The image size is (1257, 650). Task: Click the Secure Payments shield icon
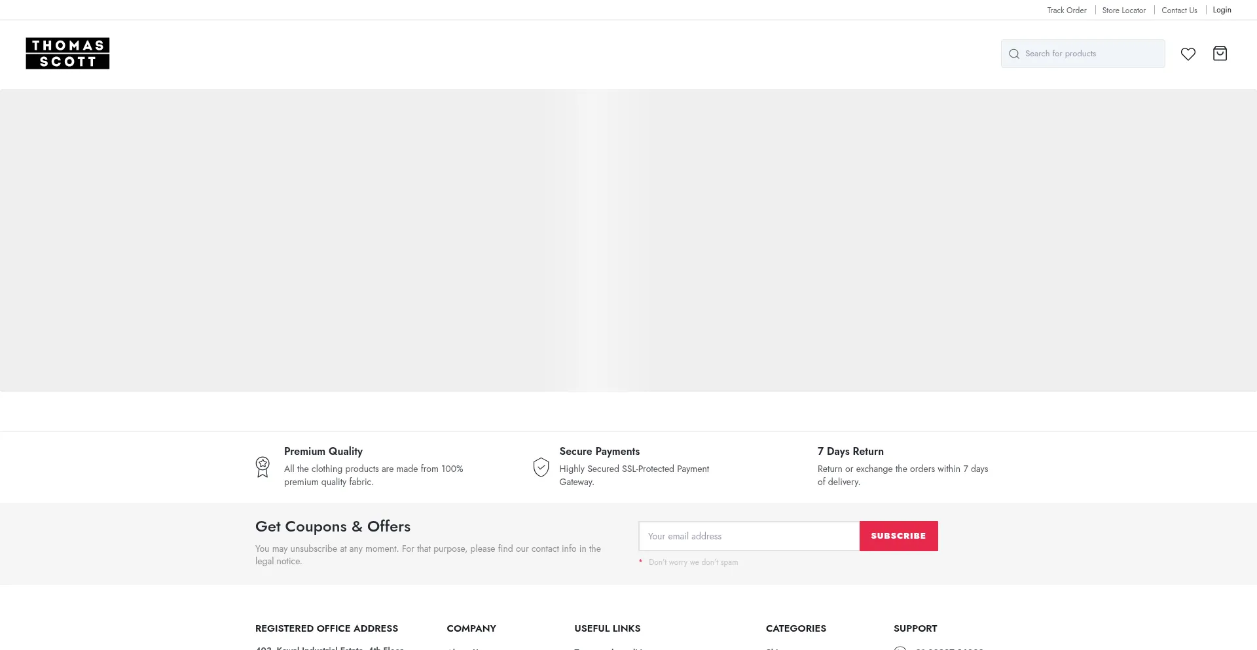point(541,467)
